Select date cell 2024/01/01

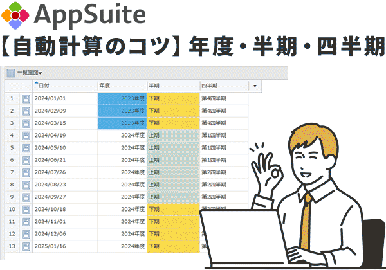click(x=65, y=98)
